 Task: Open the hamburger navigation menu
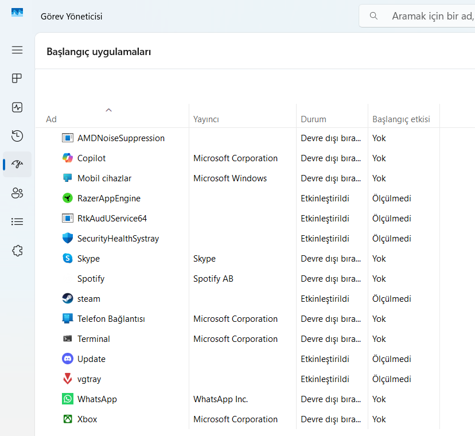click(17, 50)
